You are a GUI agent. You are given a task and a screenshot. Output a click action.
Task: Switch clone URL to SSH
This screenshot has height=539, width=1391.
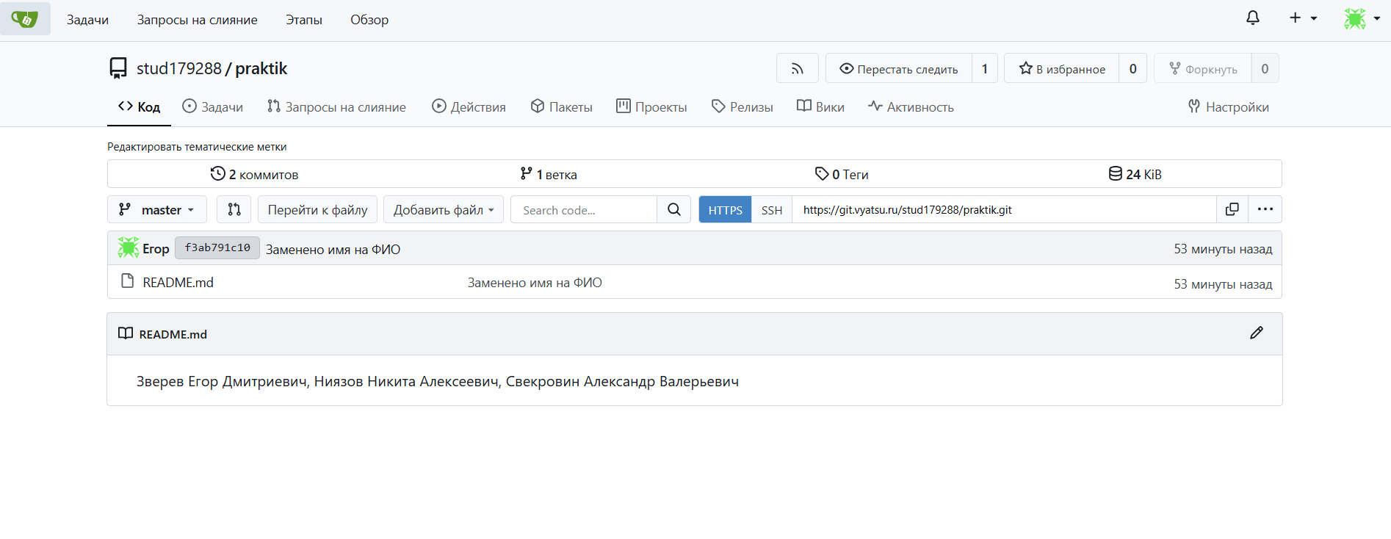pos(771,210)
